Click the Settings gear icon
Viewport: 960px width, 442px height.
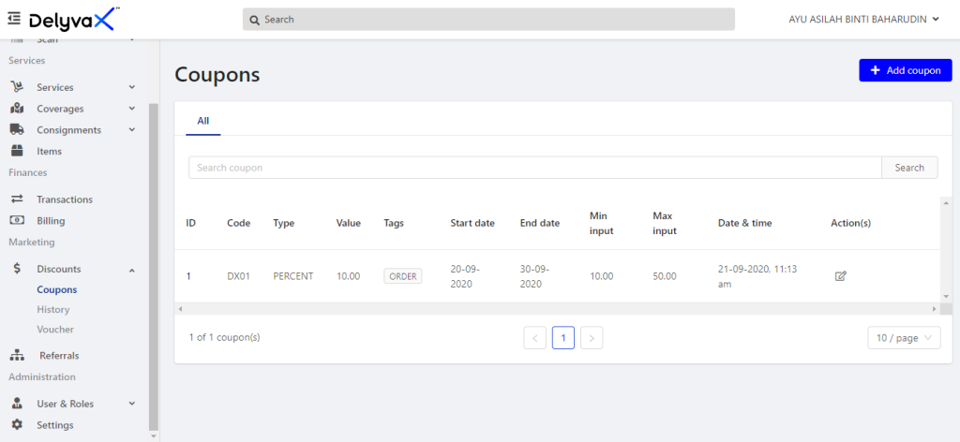tap(17, 424)
